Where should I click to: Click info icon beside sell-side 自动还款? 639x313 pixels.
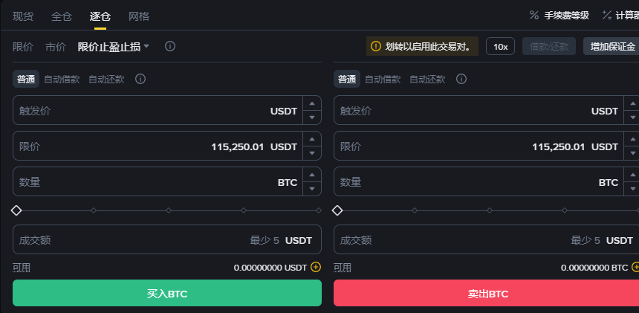(x=461, y=79)
